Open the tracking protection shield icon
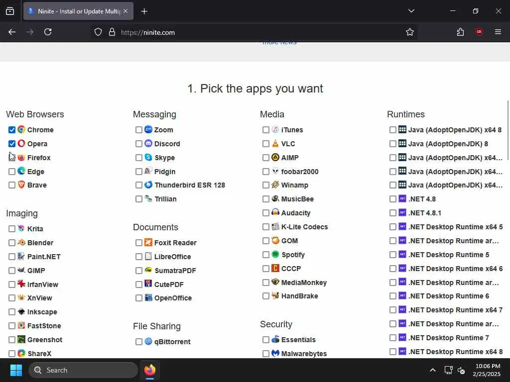The width and height of the screenshot is (510, 382). [98, 32]
